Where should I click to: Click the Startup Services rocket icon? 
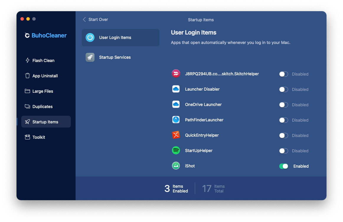(x=90, y=57)
